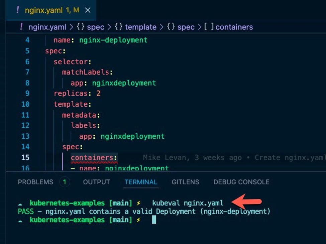Select the TERMINAL panel tab
Screen dimensions: 326x244
[x=141, y=182]
